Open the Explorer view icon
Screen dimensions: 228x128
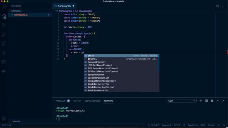point(4,16)
